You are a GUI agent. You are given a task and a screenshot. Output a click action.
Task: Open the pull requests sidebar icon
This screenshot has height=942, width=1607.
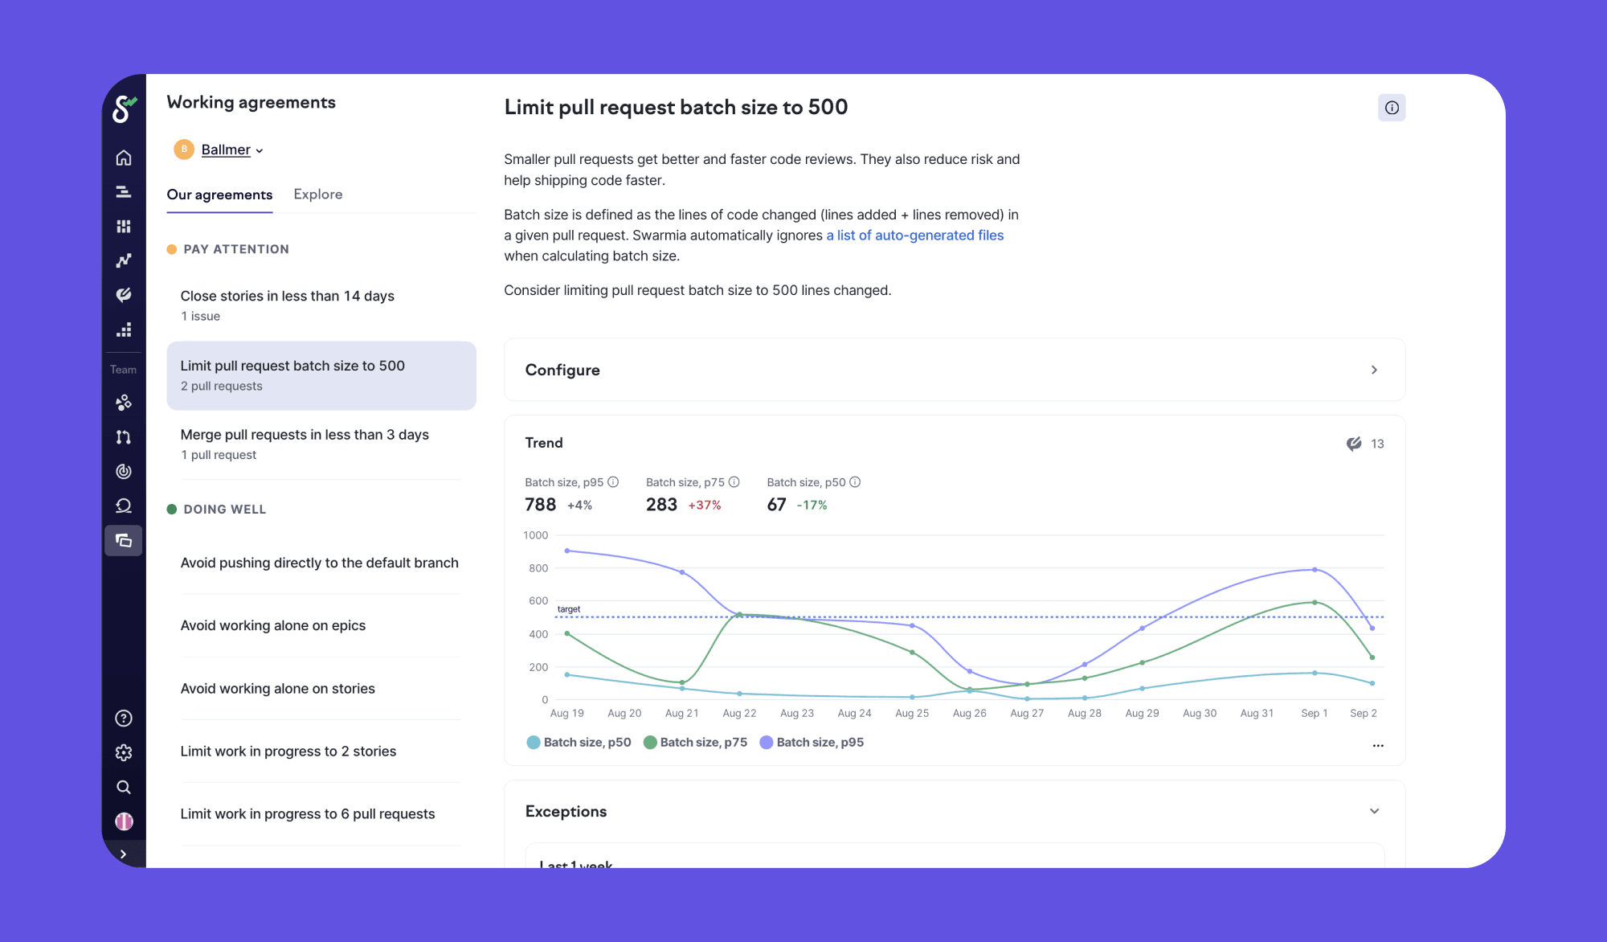tap(123, 437)
